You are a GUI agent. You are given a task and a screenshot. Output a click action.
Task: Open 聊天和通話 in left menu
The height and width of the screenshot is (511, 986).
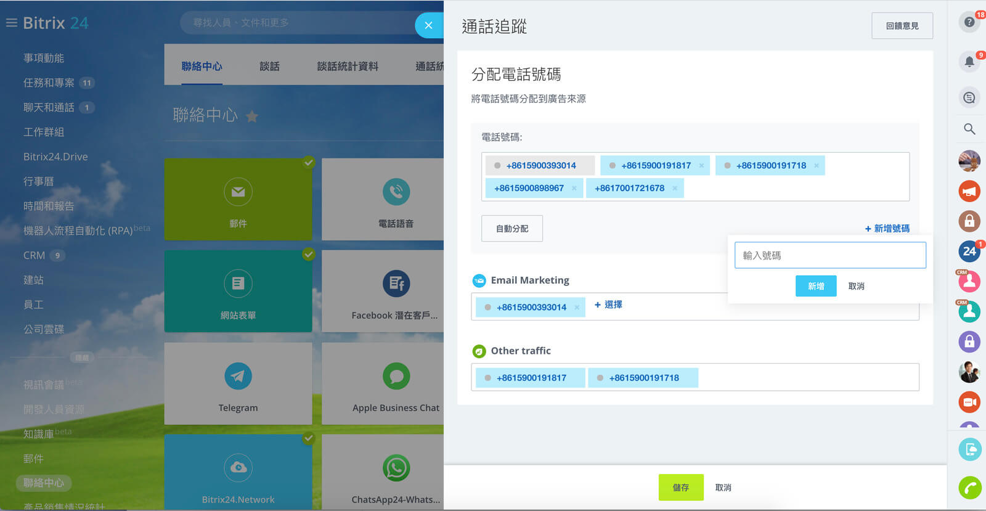(x=49, y=107)
